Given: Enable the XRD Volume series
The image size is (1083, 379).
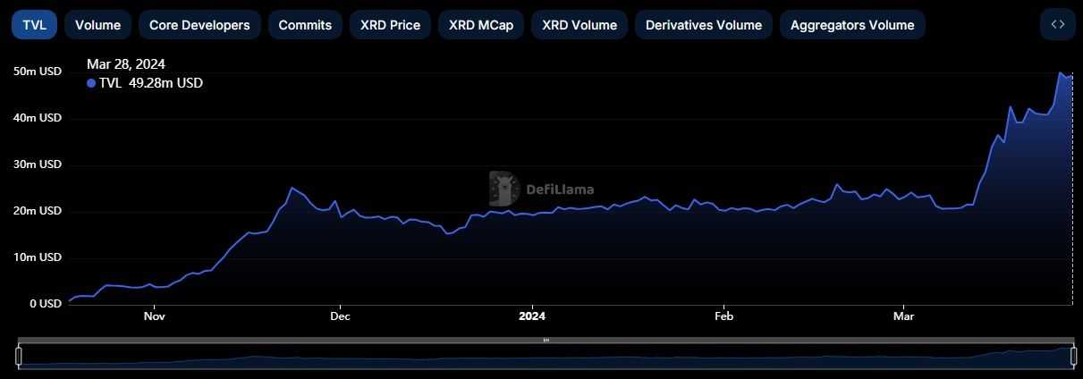Looking at the screenshot, I should [580, 25].
